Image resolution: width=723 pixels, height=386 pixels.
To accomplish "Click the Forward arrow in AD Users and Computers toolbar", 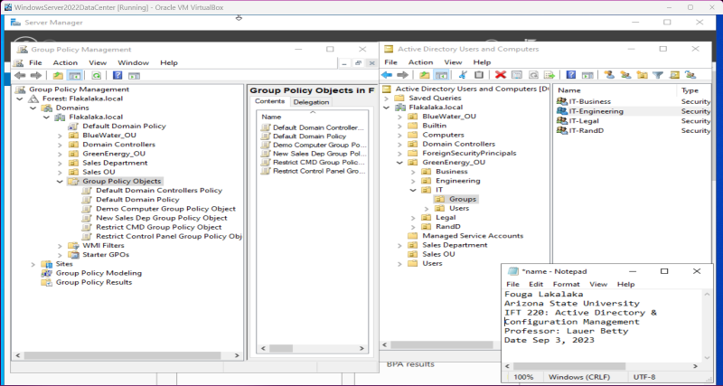I will click(x=402, y=75).
